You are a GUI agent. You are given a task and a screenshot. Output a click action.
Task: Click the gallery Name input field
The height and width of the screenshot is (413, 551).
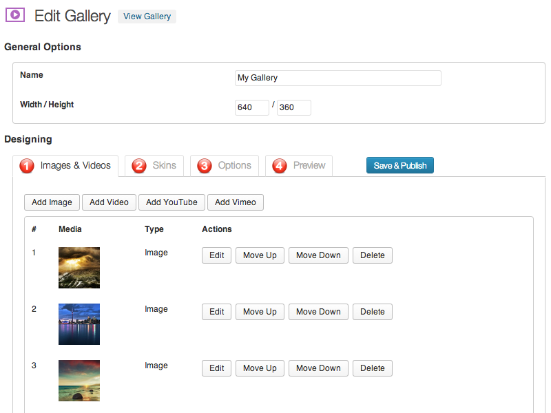click(337, 78)
